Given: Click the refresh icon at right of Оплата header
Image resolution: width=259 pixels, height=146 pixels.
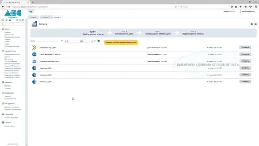Looking at the screenshot, I should [x=252, y=24].
